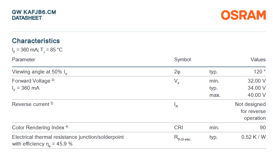The width and height of the screenshot is (273, 155).
Task: Open footnote 3 beside Forward Voltage
Action: pos(53,80)
